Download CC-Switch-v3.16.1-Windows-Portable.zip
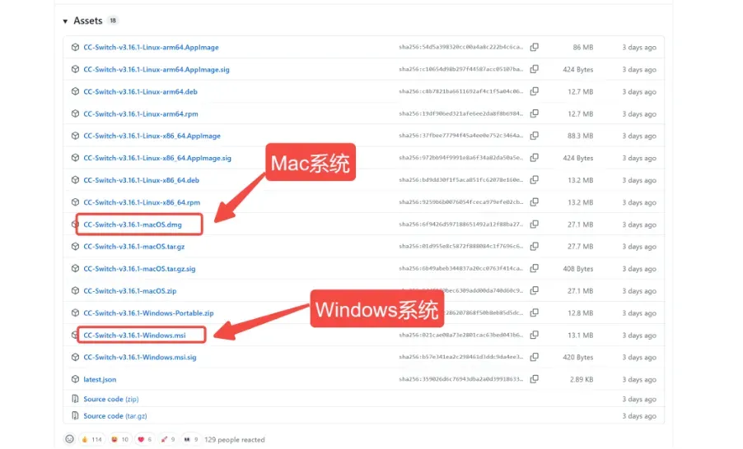 pos(148,313)
